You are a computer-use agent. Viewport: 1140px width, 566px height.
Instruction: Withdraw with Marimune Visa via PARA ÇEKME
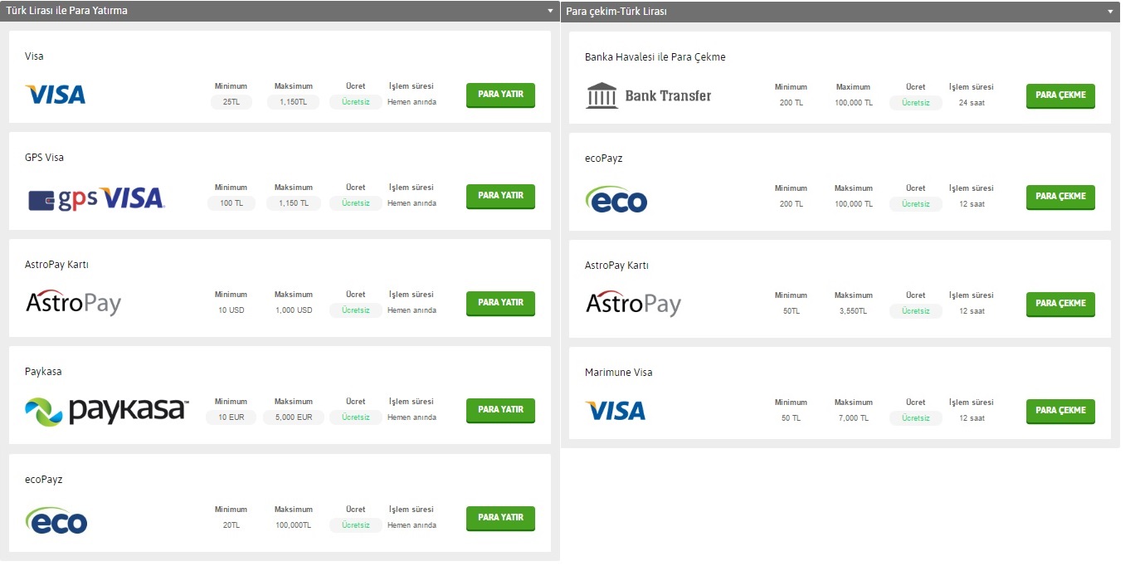tap(1060, 411)
